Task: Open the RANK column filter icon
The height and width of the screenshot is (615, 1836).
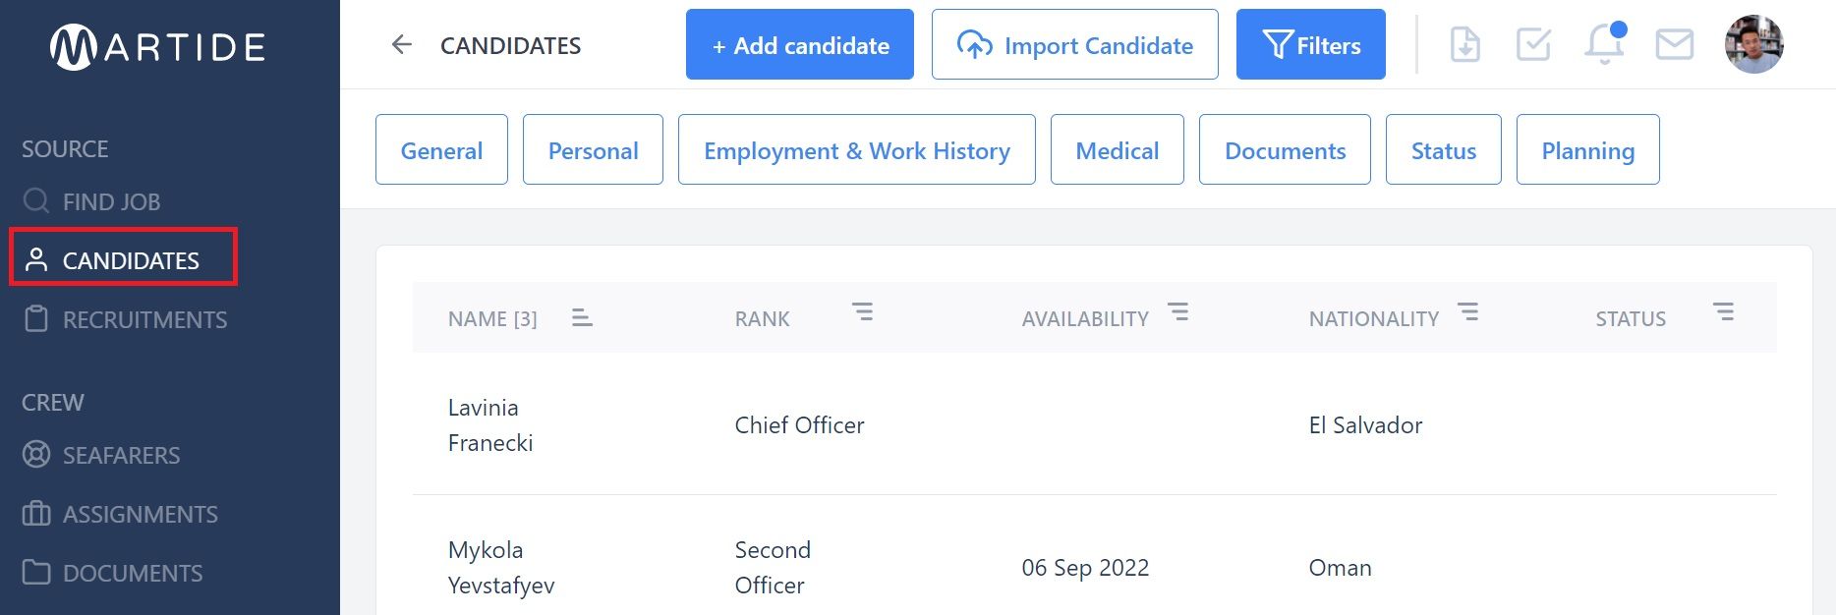Action: (862, 312)
